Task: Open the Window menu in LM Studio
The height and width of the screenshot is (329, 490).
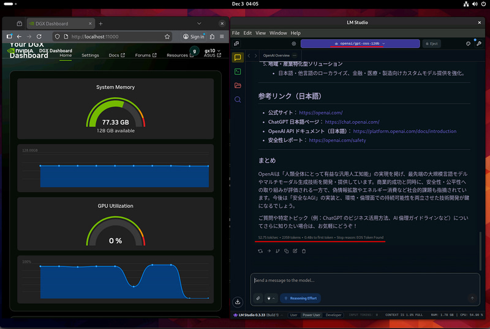Action: coord(278,33)
